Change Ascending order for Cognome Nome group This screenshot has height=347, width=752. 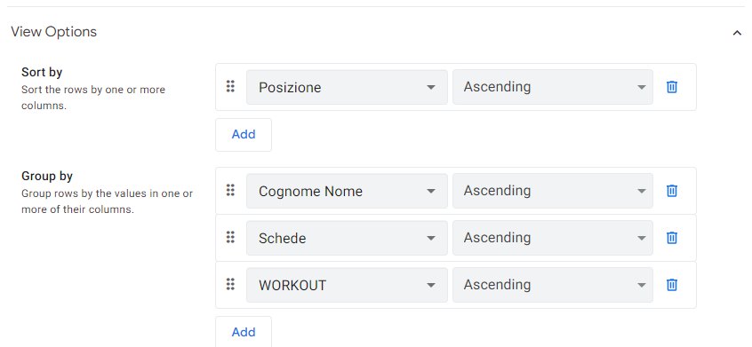pos(553,191)
